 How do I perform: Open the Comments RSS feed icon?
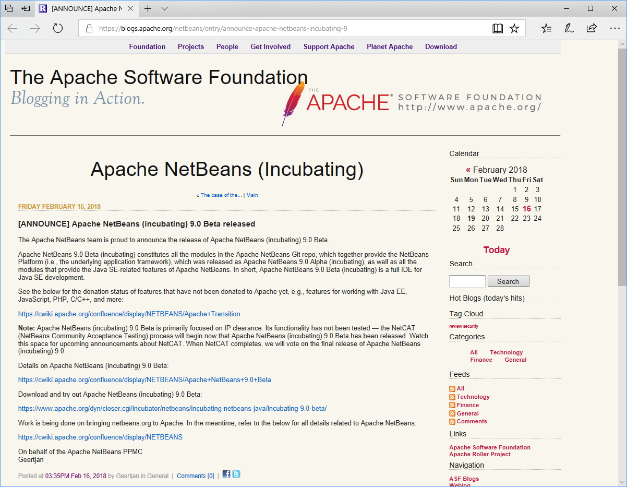452,421
